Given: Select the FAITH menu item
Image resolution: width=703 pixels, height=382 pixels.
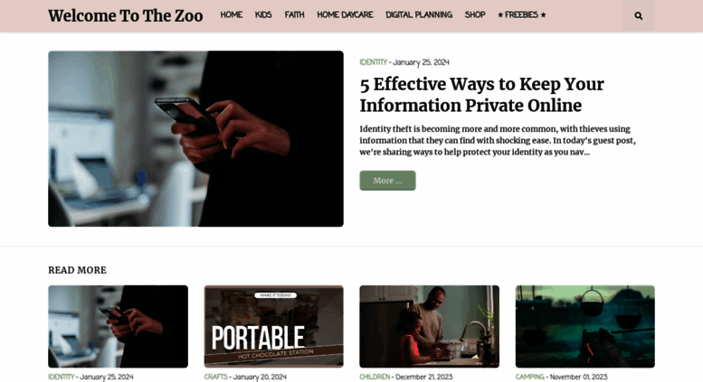Looking at the screenshot, I should 294,14.
